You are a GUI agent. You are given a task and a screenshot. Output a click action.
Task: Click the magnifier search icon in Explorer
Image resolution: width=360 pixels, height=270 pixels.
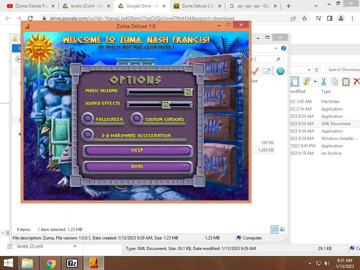click(278, 59)
